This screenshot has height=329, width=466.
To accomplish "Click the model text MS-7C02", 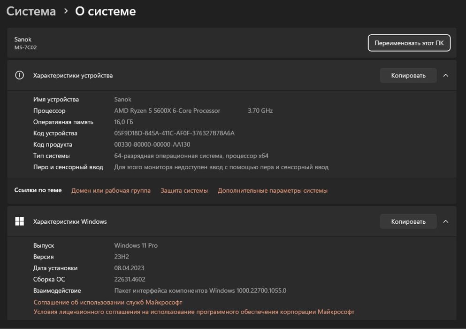I will click(25, 47).
